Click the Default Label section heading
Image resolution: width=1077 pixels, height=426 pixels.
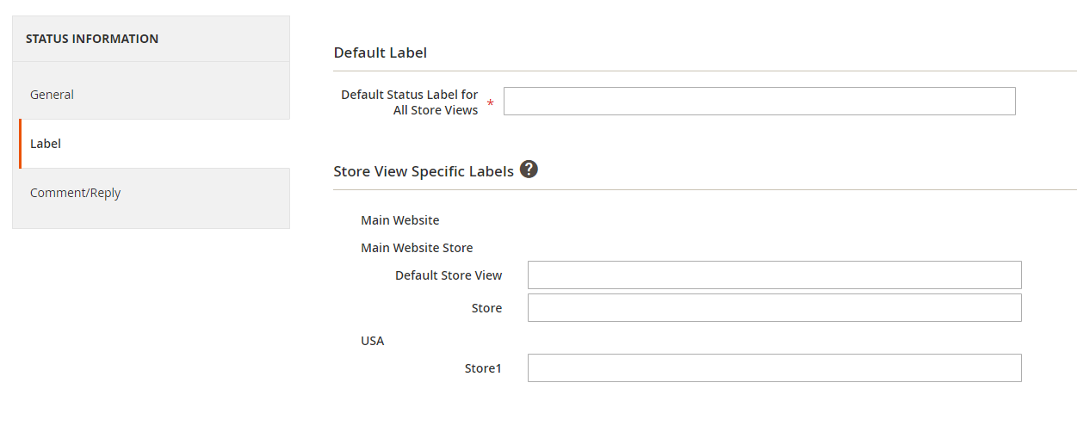(x=380, y=52)
